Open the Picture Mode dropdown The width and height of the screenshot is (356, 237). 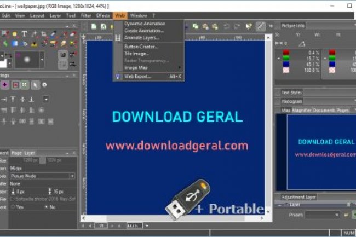42,176
